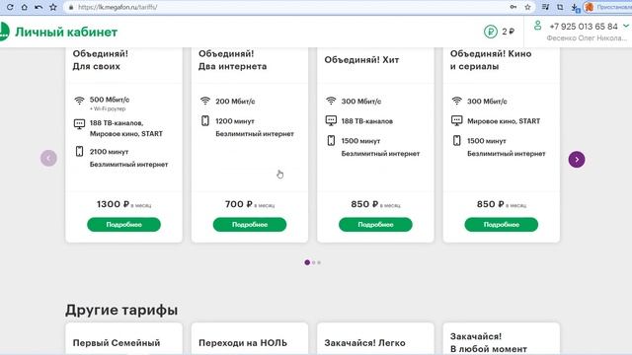Click TV icon in Объединяй! Хит card

coord(331,120)
